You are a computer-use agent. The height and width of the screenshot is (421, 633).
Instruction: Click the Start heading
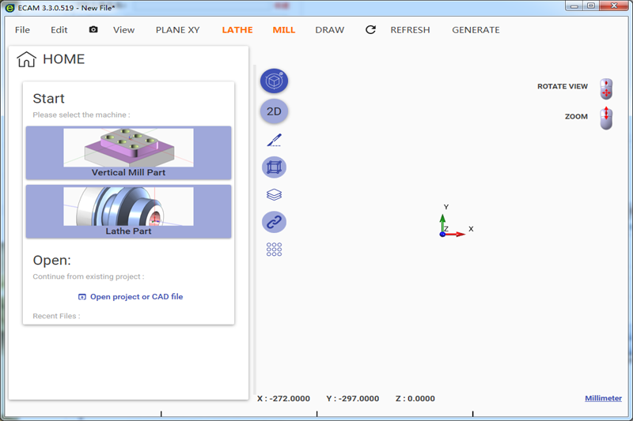(x=48, y=98)
